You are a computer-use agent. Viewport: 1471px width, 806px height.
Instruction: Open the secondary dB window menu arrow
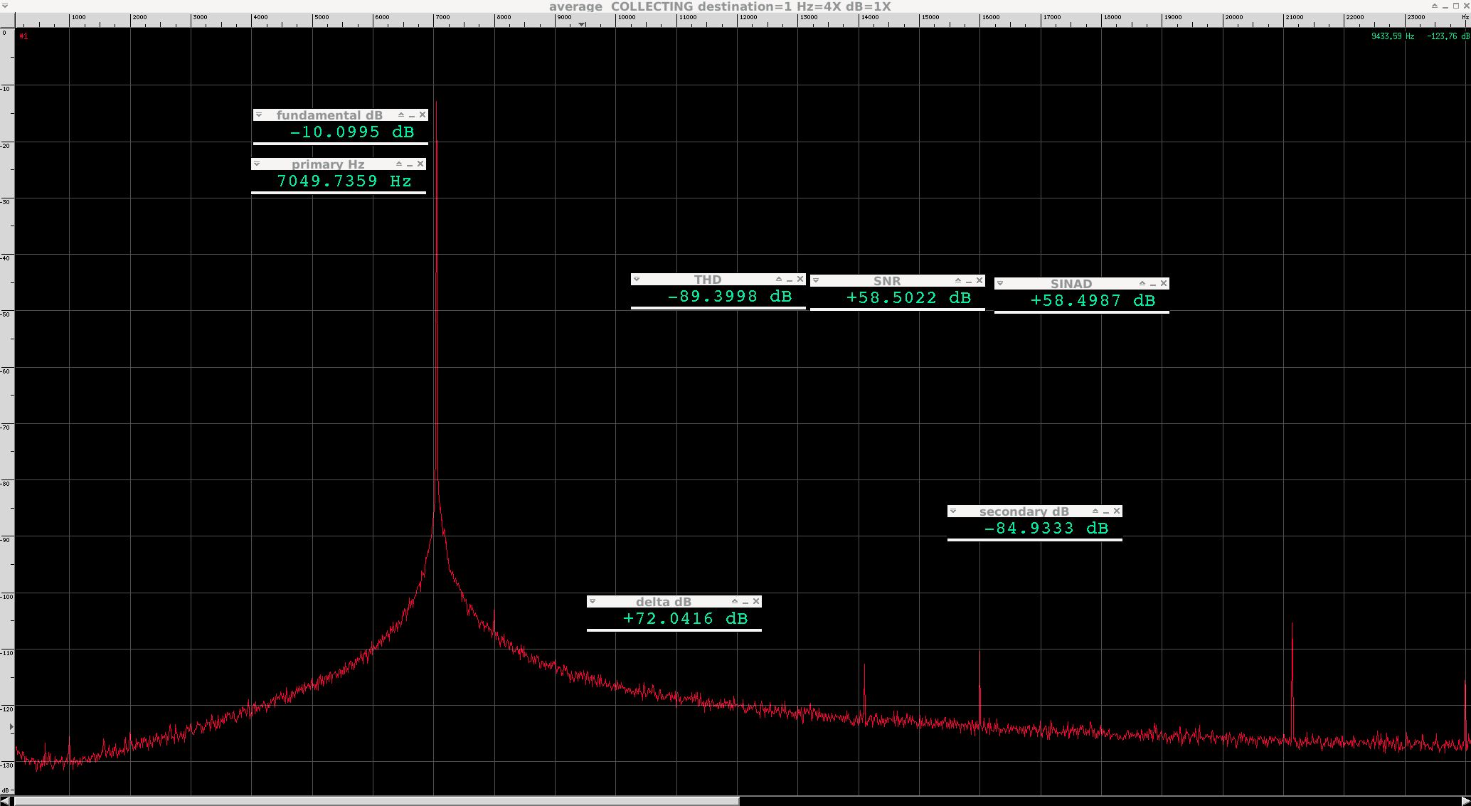pos(953,511)
